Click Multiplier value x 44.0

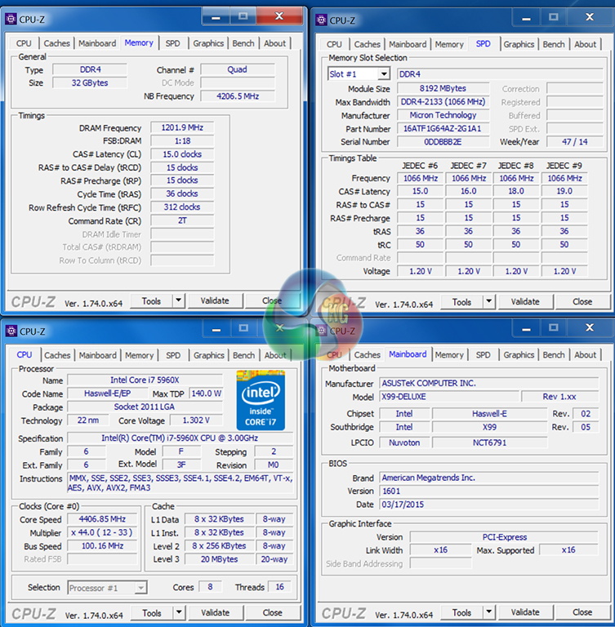[x=102, y=532]
